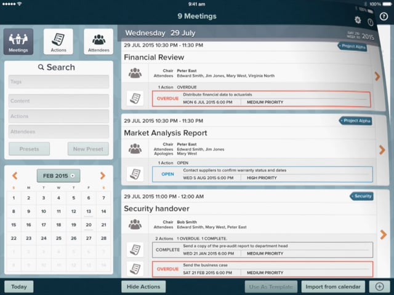Go to next month in calendar

[x=103, y=176]
